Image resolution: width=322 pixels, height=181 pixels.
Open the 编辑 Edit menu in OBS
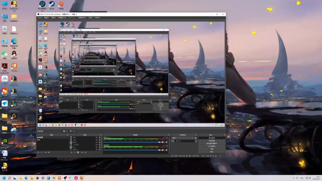(46, 18)
